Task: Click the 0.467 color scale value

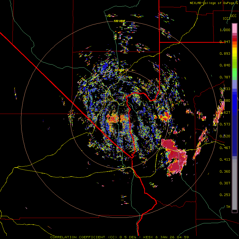Action: point(225,148)
